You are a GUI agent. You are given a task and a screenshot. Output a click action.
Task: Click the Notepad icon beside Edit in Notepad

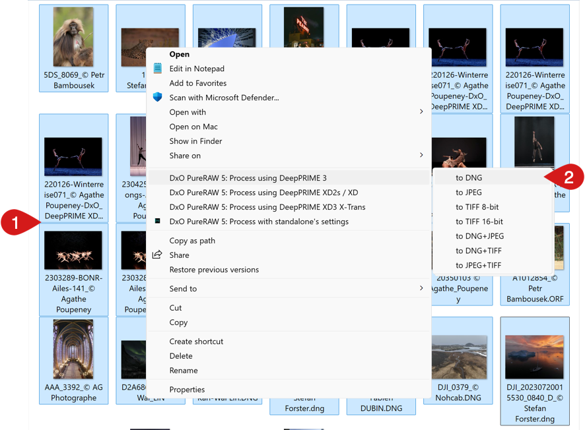tap(157, 68)
